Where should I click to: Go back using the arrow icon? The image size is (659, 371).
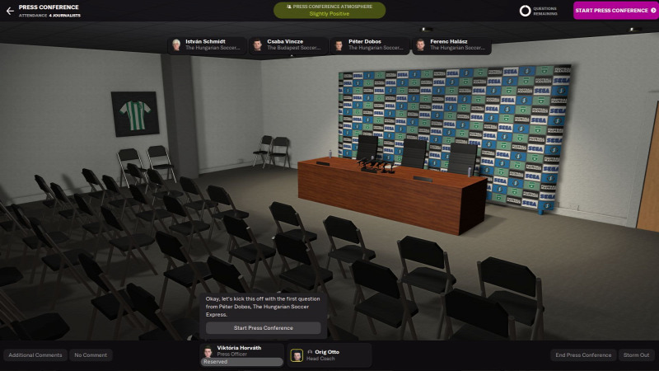pos(10,12)
